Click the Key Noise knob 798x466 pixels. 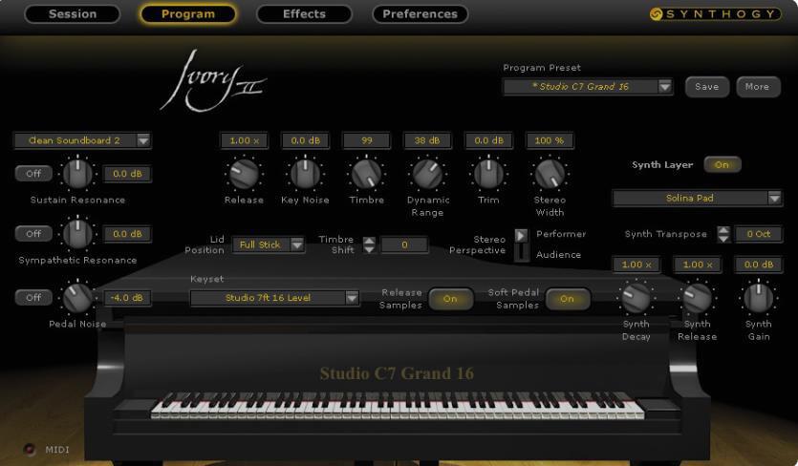pyautogui.click(x=306, y=174)
